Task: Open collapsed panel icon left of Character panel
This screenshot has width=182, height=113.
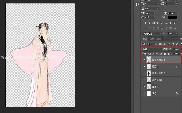Action: (137, 4)
